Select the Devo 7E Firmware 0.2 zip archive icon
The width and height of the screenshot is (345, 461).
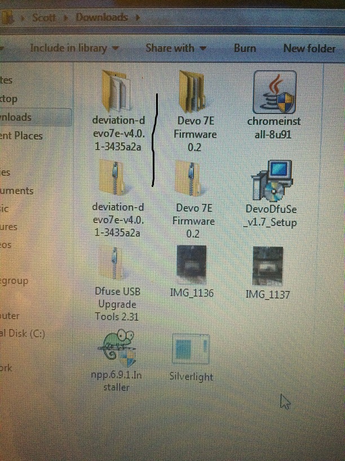[188, 179]
